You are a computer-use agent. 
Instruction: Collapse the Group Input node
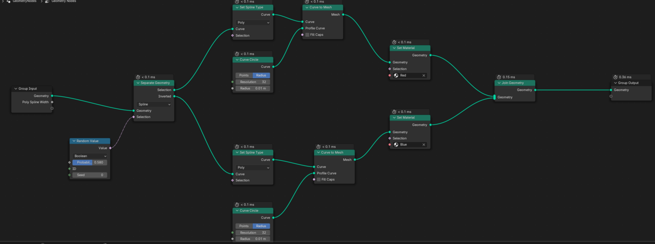[x=15, y=89]
